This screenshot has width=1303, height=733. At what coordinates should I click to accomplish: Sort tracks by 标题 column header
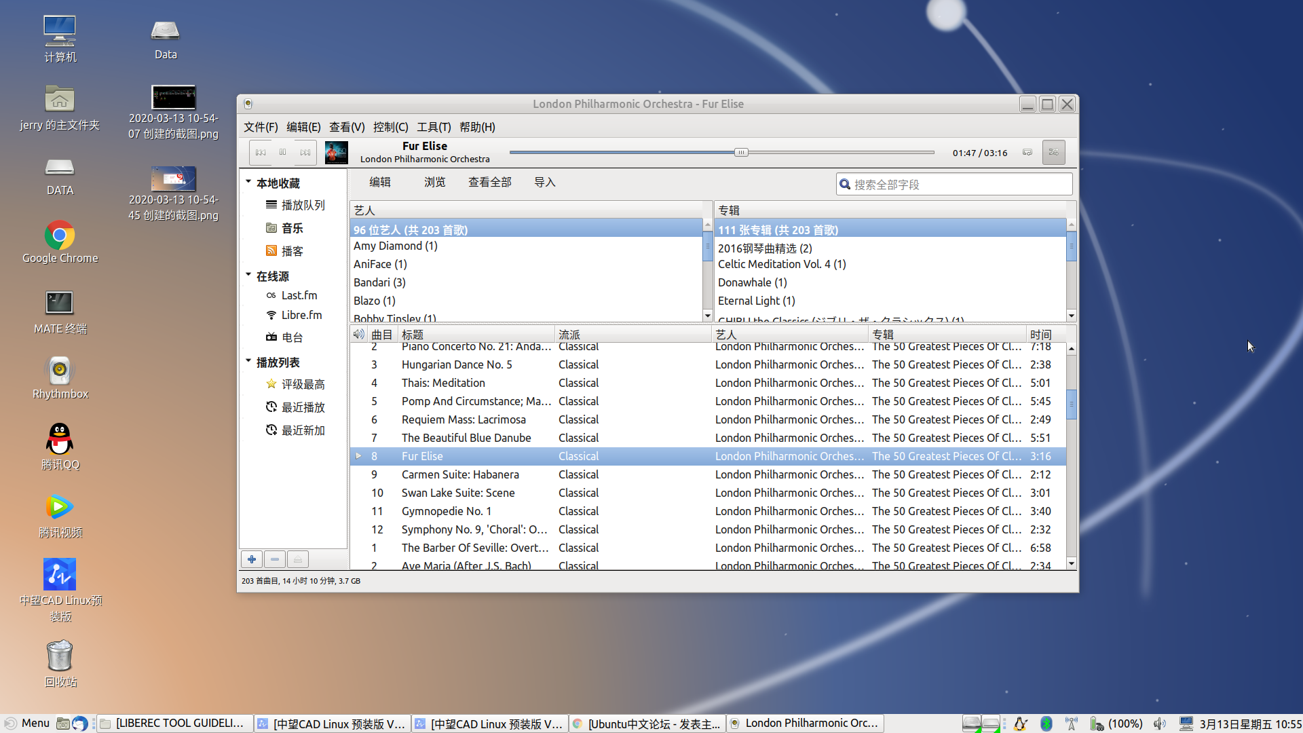pos(476,335)
